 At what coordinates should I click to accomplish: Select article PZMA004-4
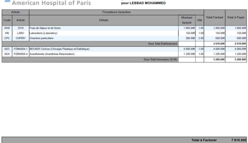(x=21, y=54)
